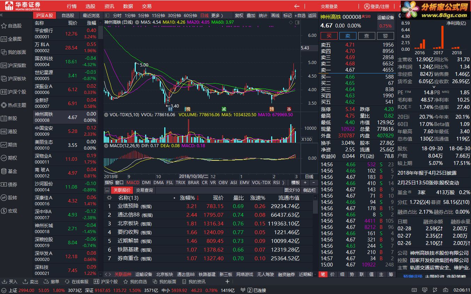Open the 资讯 top menu
The width and height of the screenshot is (471, 294).
click(x=109, y=6)
